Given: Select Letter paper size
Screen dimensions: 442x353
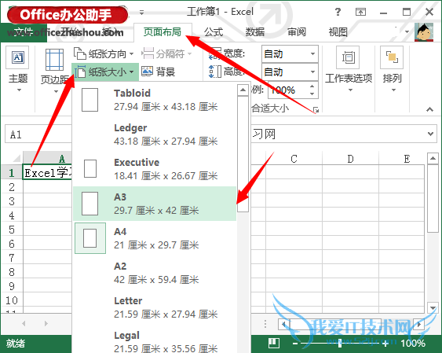Looking at the screenshot, I should coord(155,307).
